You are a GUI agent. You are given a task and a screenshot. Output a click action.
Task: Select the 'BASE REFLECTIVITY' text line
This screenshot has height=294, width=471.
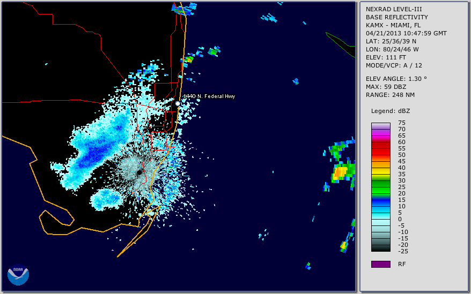tap(397, 17)
